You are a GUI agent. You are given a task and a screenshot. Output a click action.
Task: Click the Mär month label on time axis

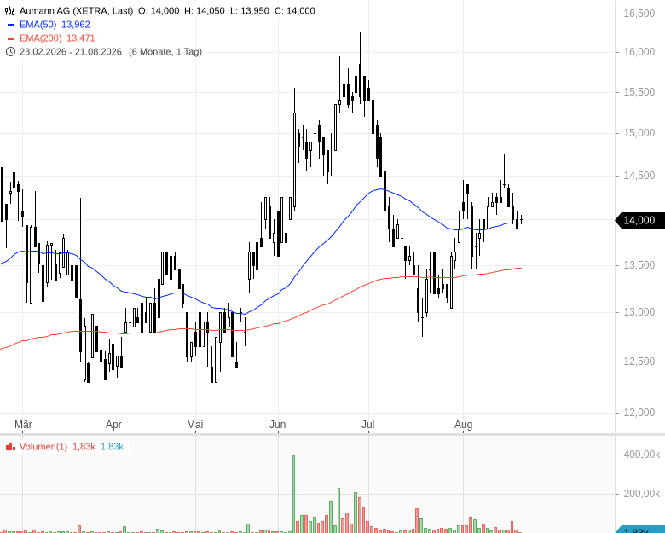23,425
